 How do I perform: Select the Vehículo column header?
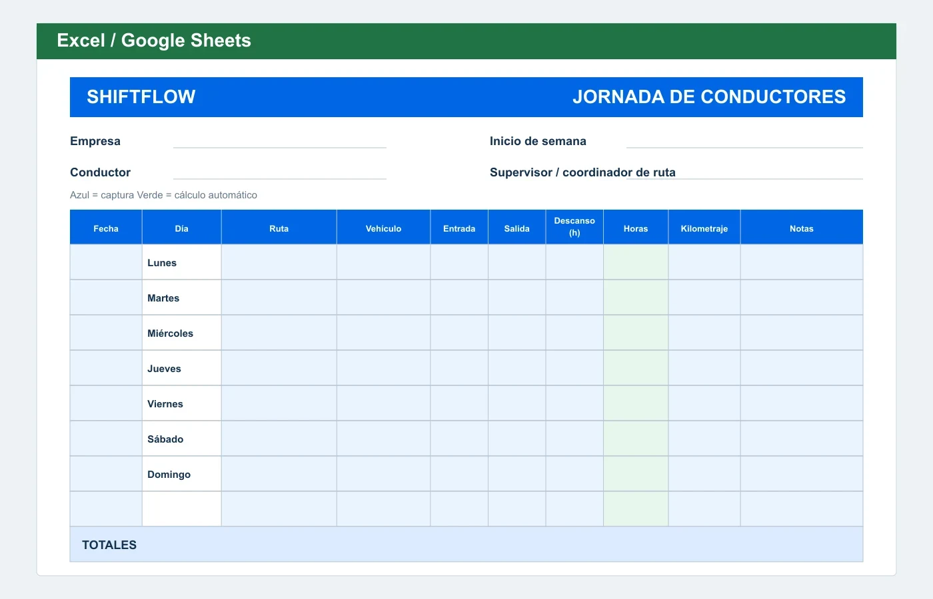(x=383, y=228)
